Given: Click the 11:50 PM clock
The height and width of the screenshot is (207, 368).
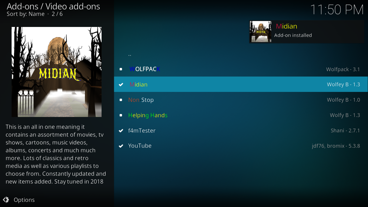Looking at the screenshot, I should (337, 10).
